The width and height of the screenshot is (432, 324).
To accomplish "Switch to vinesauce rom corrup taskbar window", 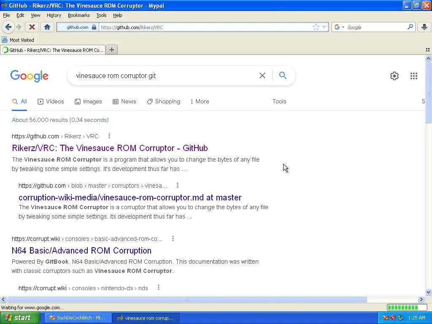I will pos(146,318).
